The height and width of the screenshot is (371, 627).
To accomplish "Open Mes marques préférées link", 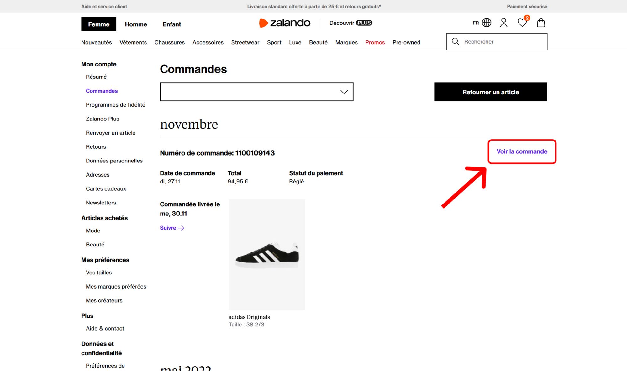I will (x=116, y=287).
